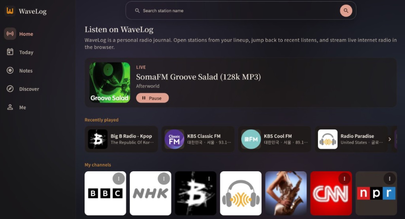The height and width of the screenshot is (219, 405).
Task: Open the three-dot menu on the NHK tile
Action: coord(164,179)
